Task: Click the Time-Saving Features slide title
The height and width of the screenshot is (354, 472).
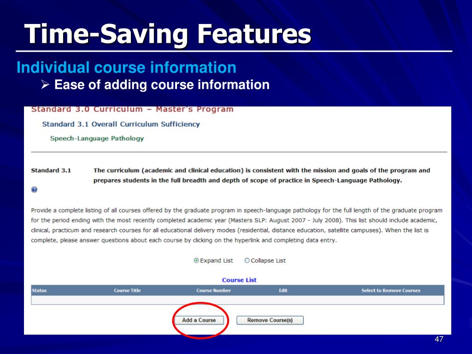Action: [x=168, y=34]
